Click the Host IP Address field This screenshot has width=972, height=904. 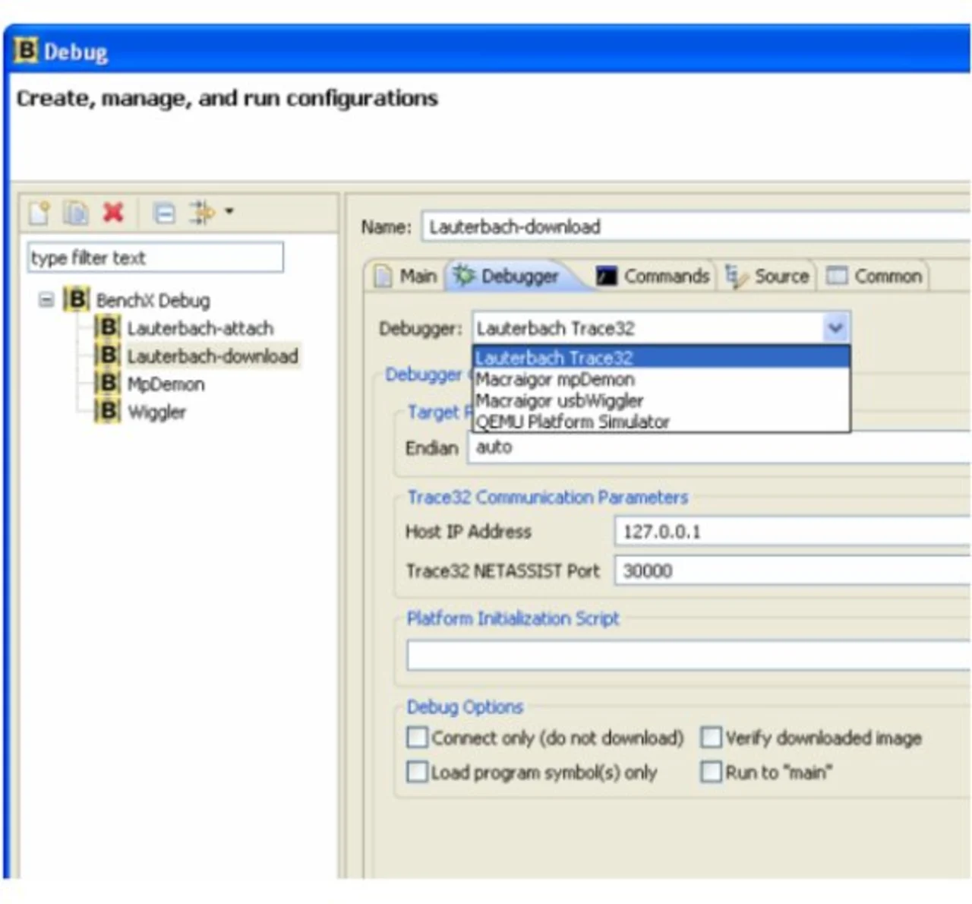pyautogui.click(x=790, y=532)
